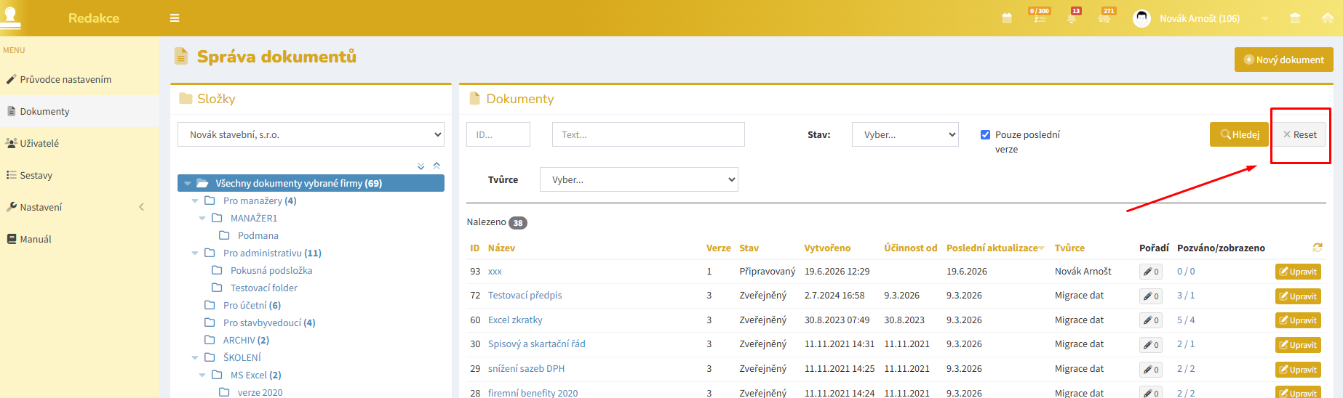
Task: Open the hamburger menu toggle
Action: (175, 18)
